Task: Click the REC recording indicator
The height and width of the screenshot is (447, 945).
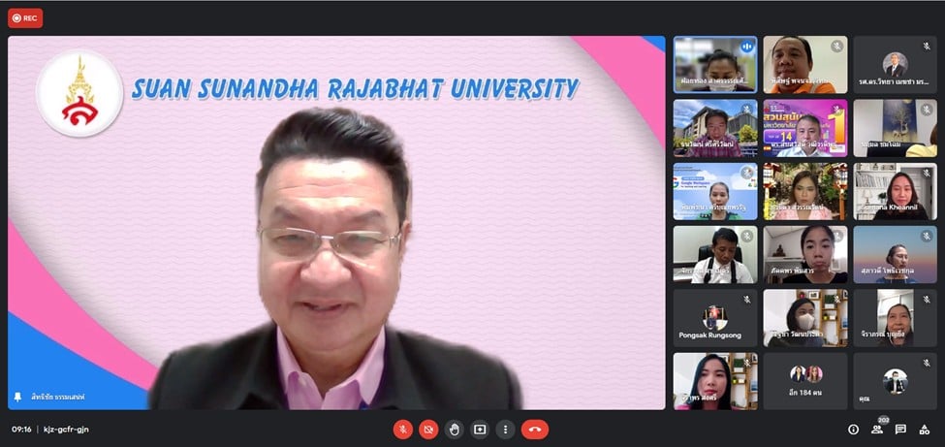Action: point(26,17)
